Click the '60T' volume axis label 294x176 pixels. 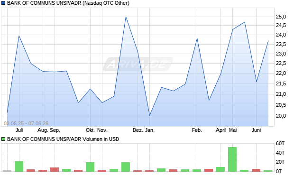280,144
